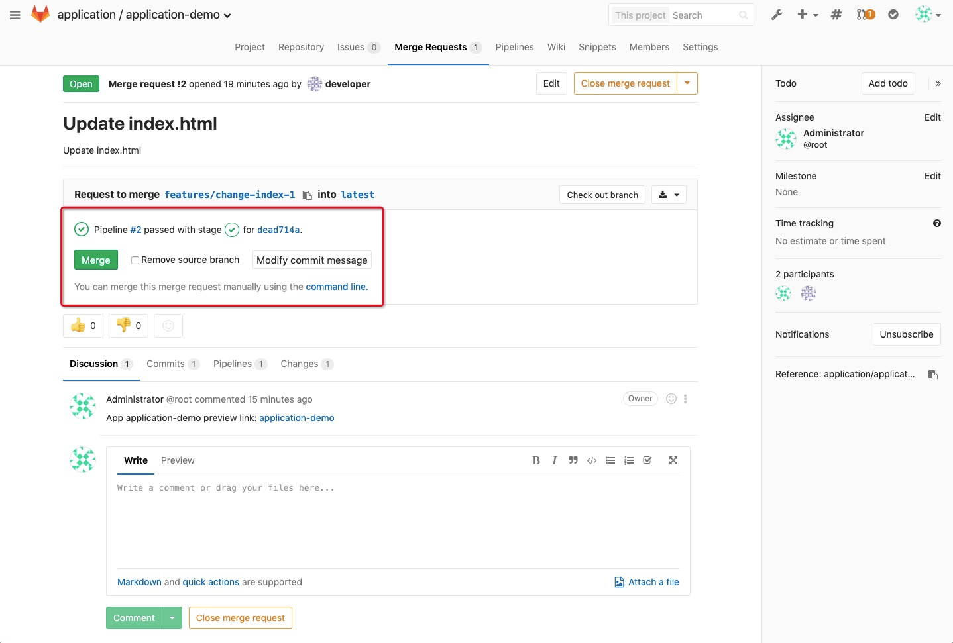Open the todos checkmark icon
This screenshot has height=643, width=953.
click(893, 15)
